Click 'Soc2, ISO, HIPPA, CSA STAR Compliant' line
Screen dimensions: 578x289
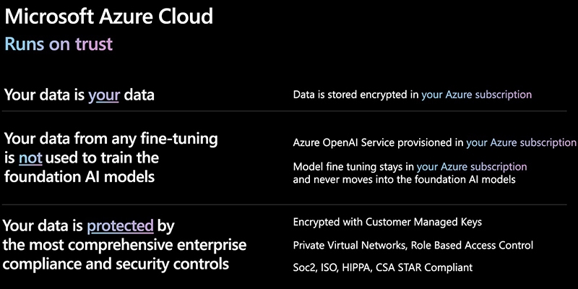[x=383, y=267]
